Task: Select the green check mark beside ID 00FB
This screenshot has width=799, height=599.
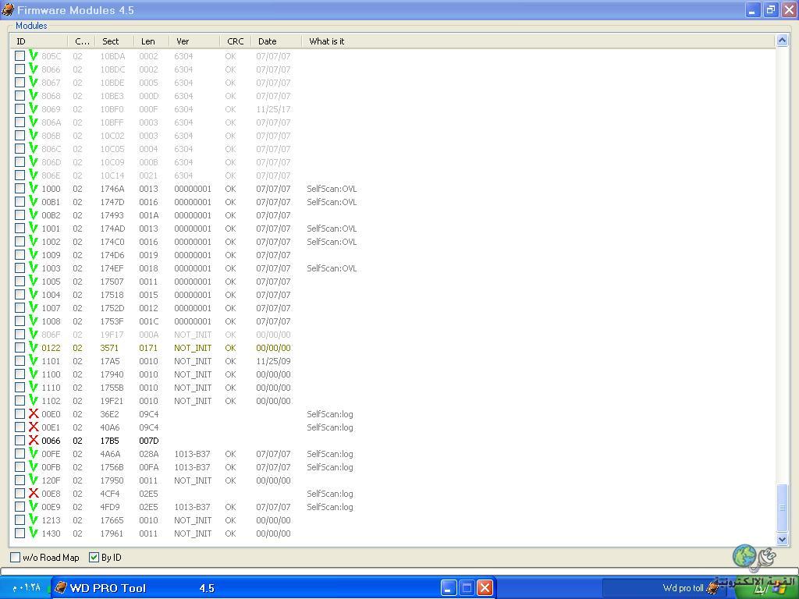Action: click(x=34, y=466)
